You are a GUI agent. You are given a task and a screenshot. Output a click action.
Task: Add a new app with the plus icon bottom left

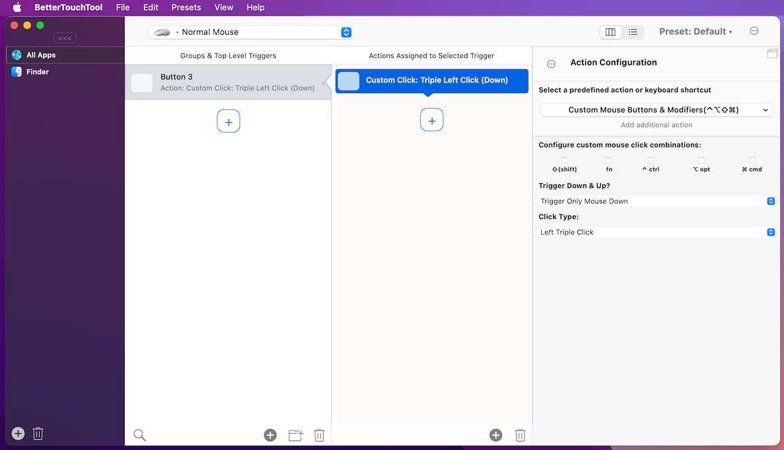[x=17, y=433]
